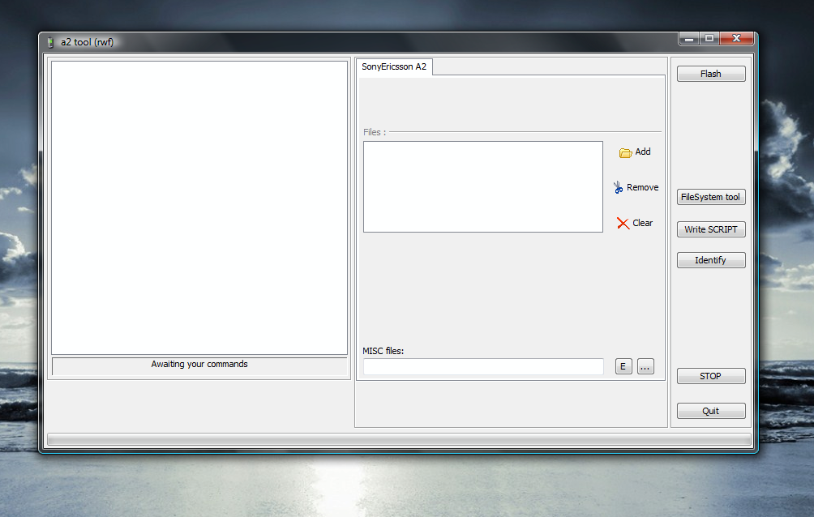Click the yellow folder Add icon
Screen dimensions: 814x517
click(x=626, y=152)
